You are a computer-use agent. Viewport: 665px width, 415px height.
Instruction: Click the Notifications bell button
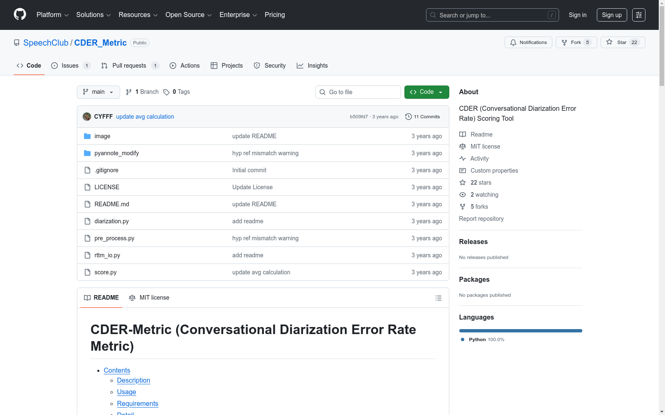coord(528,42)
